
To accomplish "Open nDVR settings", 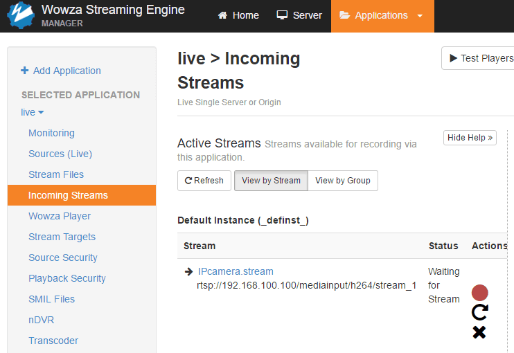I will click(x=41, y=320).
